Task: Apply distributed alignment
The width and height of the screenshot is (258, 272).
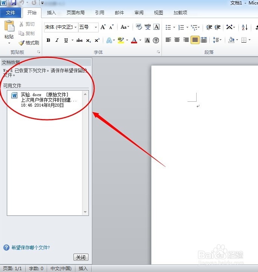Action: coord(204,40)
